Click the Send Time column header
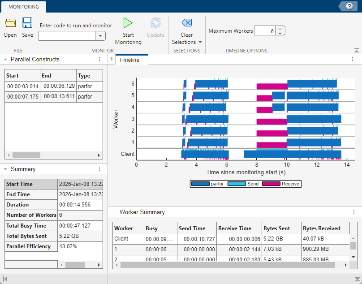 pos(197,228)
